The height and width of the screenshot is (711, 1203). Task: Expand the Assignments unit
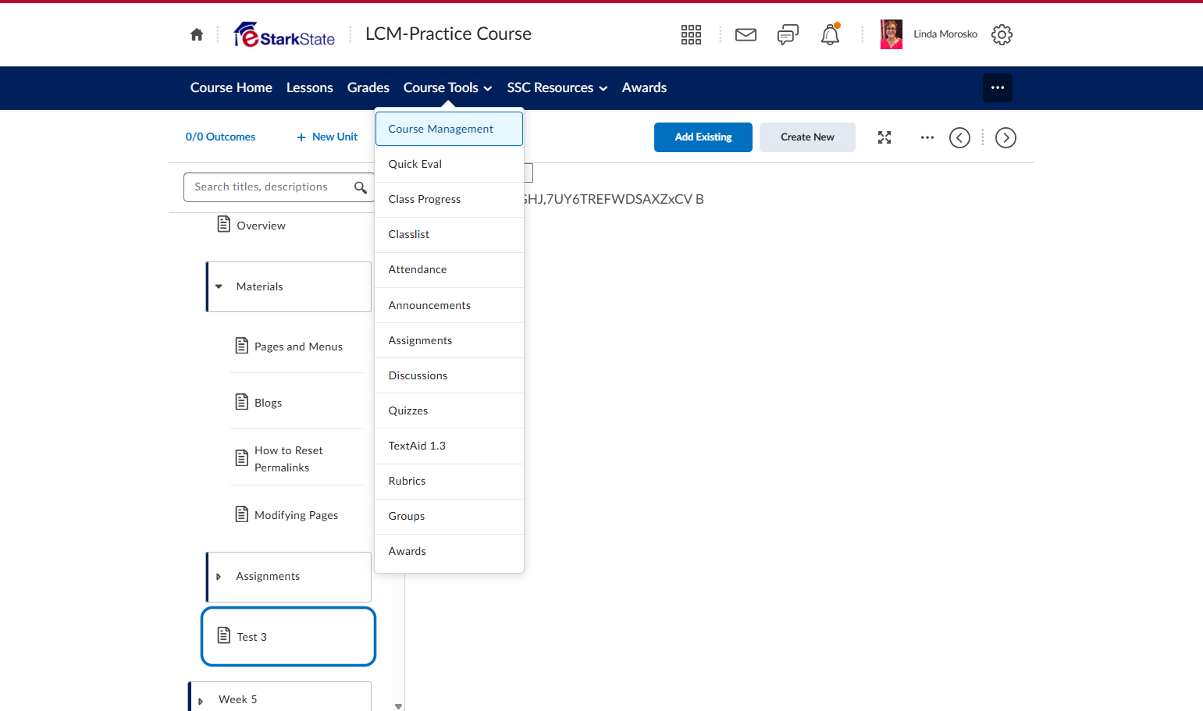pyautogui.click(x=219, y=577)
